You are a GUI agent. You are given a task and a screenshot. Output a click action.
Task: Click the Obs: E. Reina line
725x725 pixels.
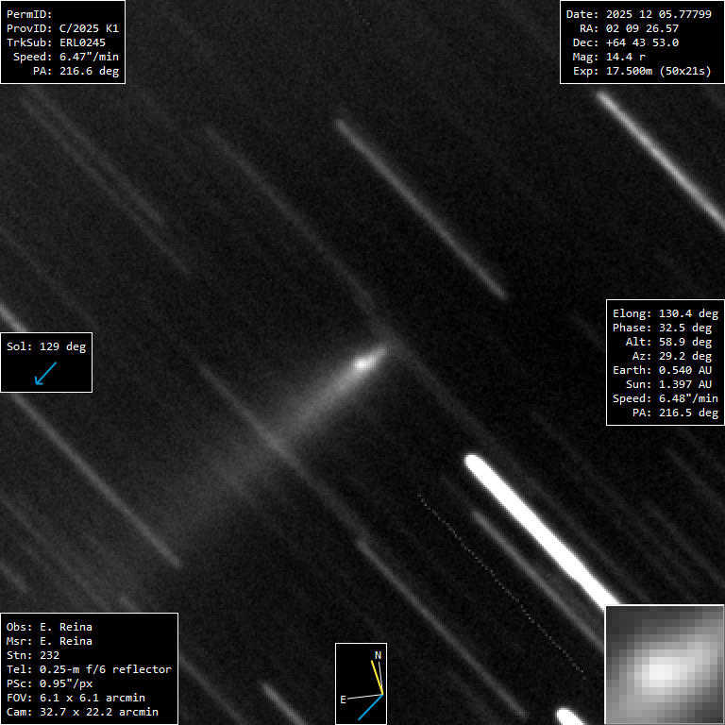[x=49, y=626]
